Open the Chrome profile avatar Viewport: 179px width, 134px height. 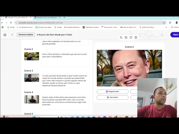[176, 23]
